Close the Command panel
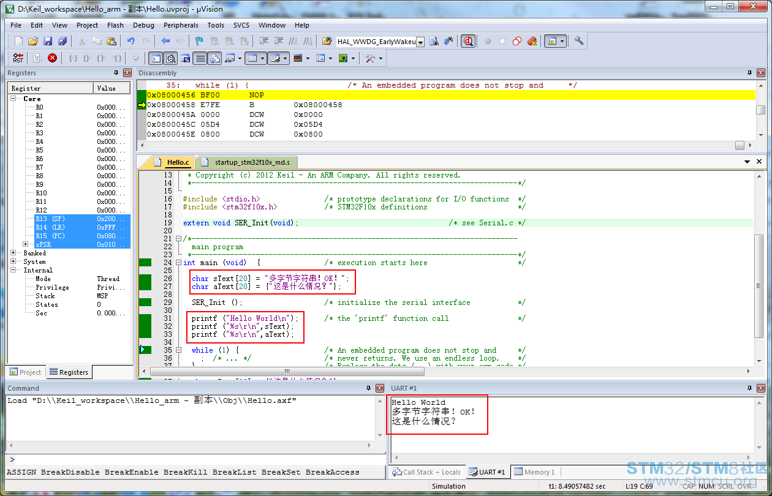772x496 pixels. (x=379, y=388)
